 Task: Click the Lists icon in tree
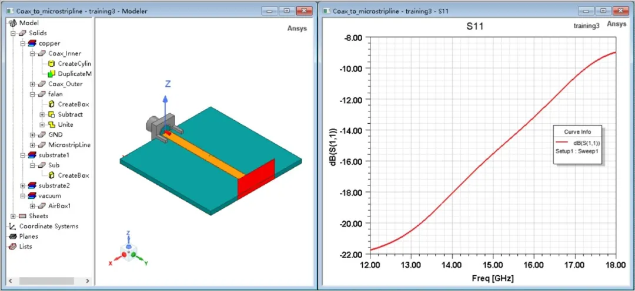pos(12,246)
